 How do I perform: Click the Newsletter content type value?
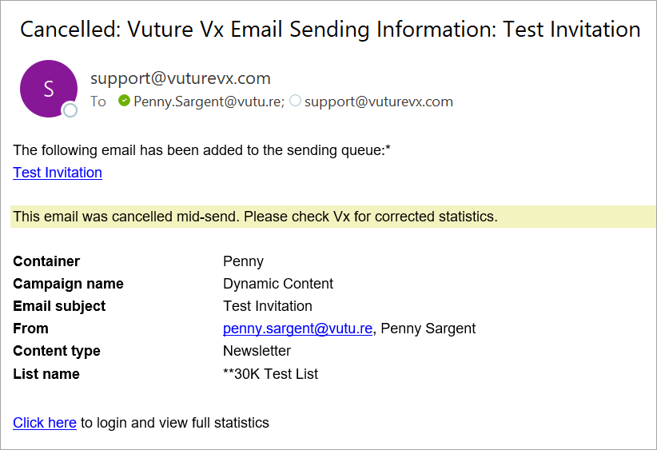coord(257,351)
